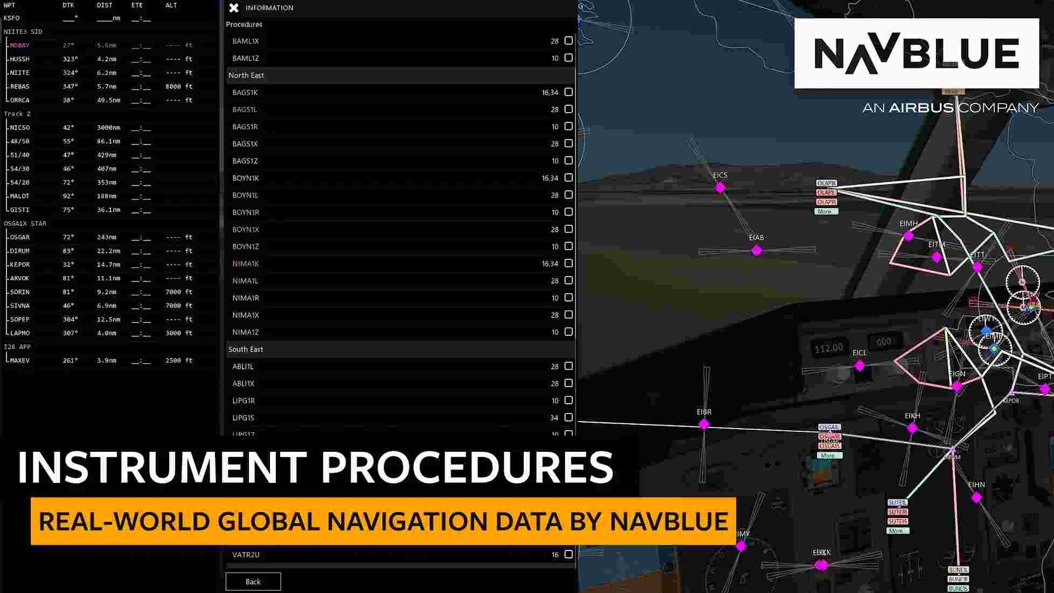Tick the ABLI1L procedure checkbox

(x=568, y=366)
